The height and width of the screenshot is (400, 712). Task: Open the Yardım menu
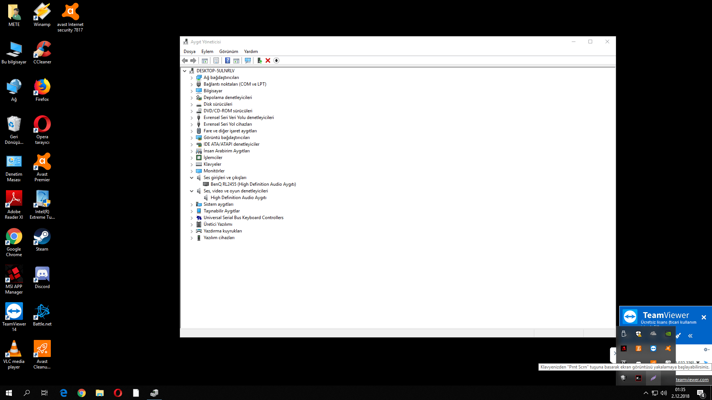pos(251,52)
